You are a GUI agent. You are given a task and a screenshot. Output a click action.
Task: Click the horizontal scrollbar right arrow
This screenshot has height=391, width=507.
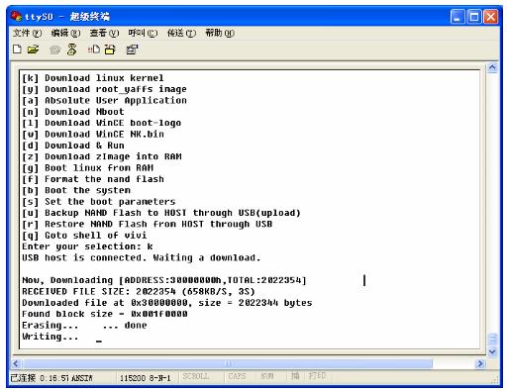(x=480, y=363)
